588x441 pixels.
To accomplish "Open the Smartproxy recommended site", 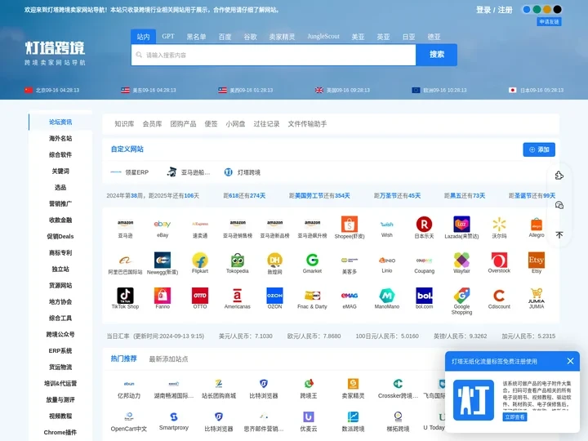I will click(174, 422).
